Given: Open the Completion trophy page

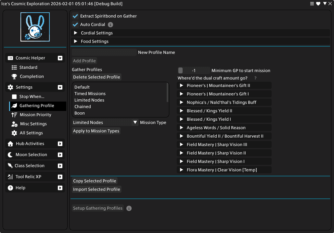Looking at the screenshot, I should point(32,77).
